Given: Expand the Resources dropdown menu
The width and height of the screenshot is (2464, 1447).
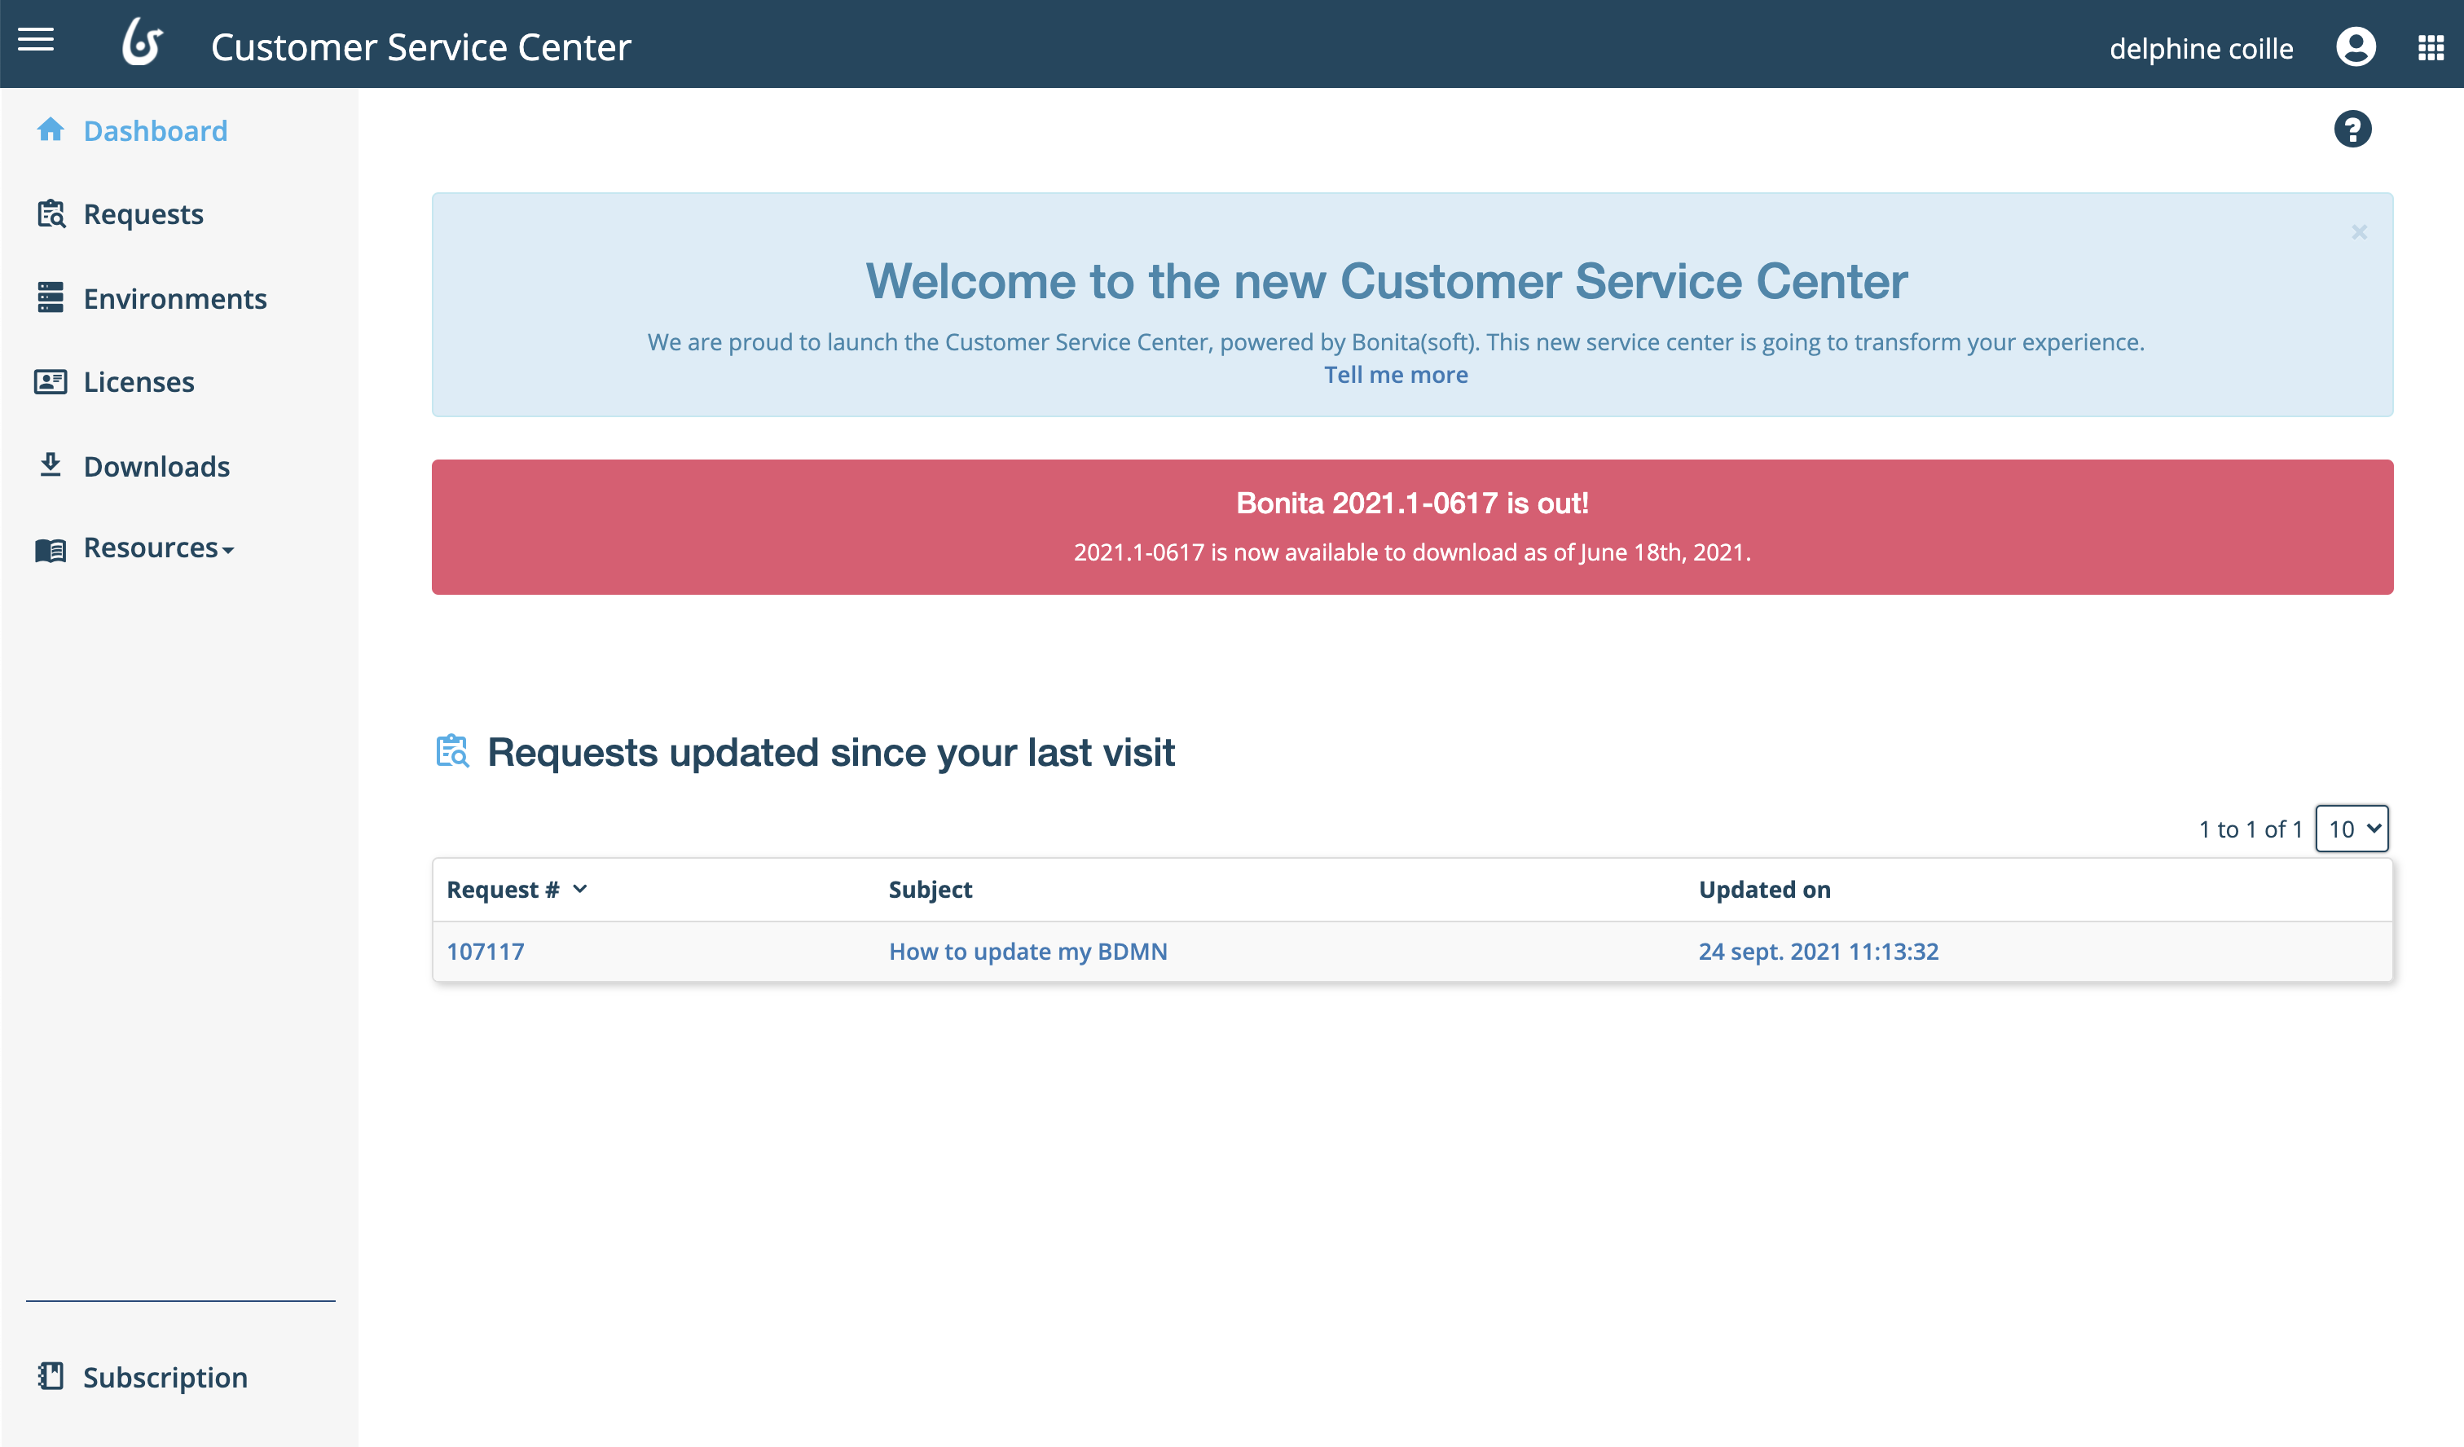Looking at the screenshot, I should tap(158, 548).
